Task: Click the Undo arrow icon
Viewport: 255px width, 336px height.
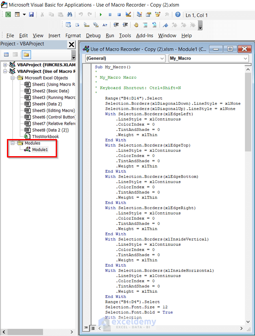Action: pyautogui.click(x=81, y=15)
